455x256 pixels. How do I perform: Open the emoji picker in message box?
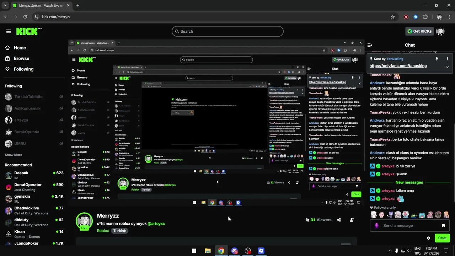[x=443, y=225]
